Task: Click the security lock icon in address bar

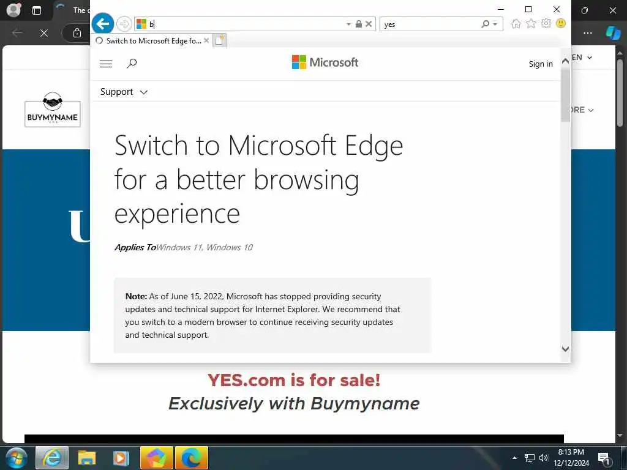Action: coord(359,24)
